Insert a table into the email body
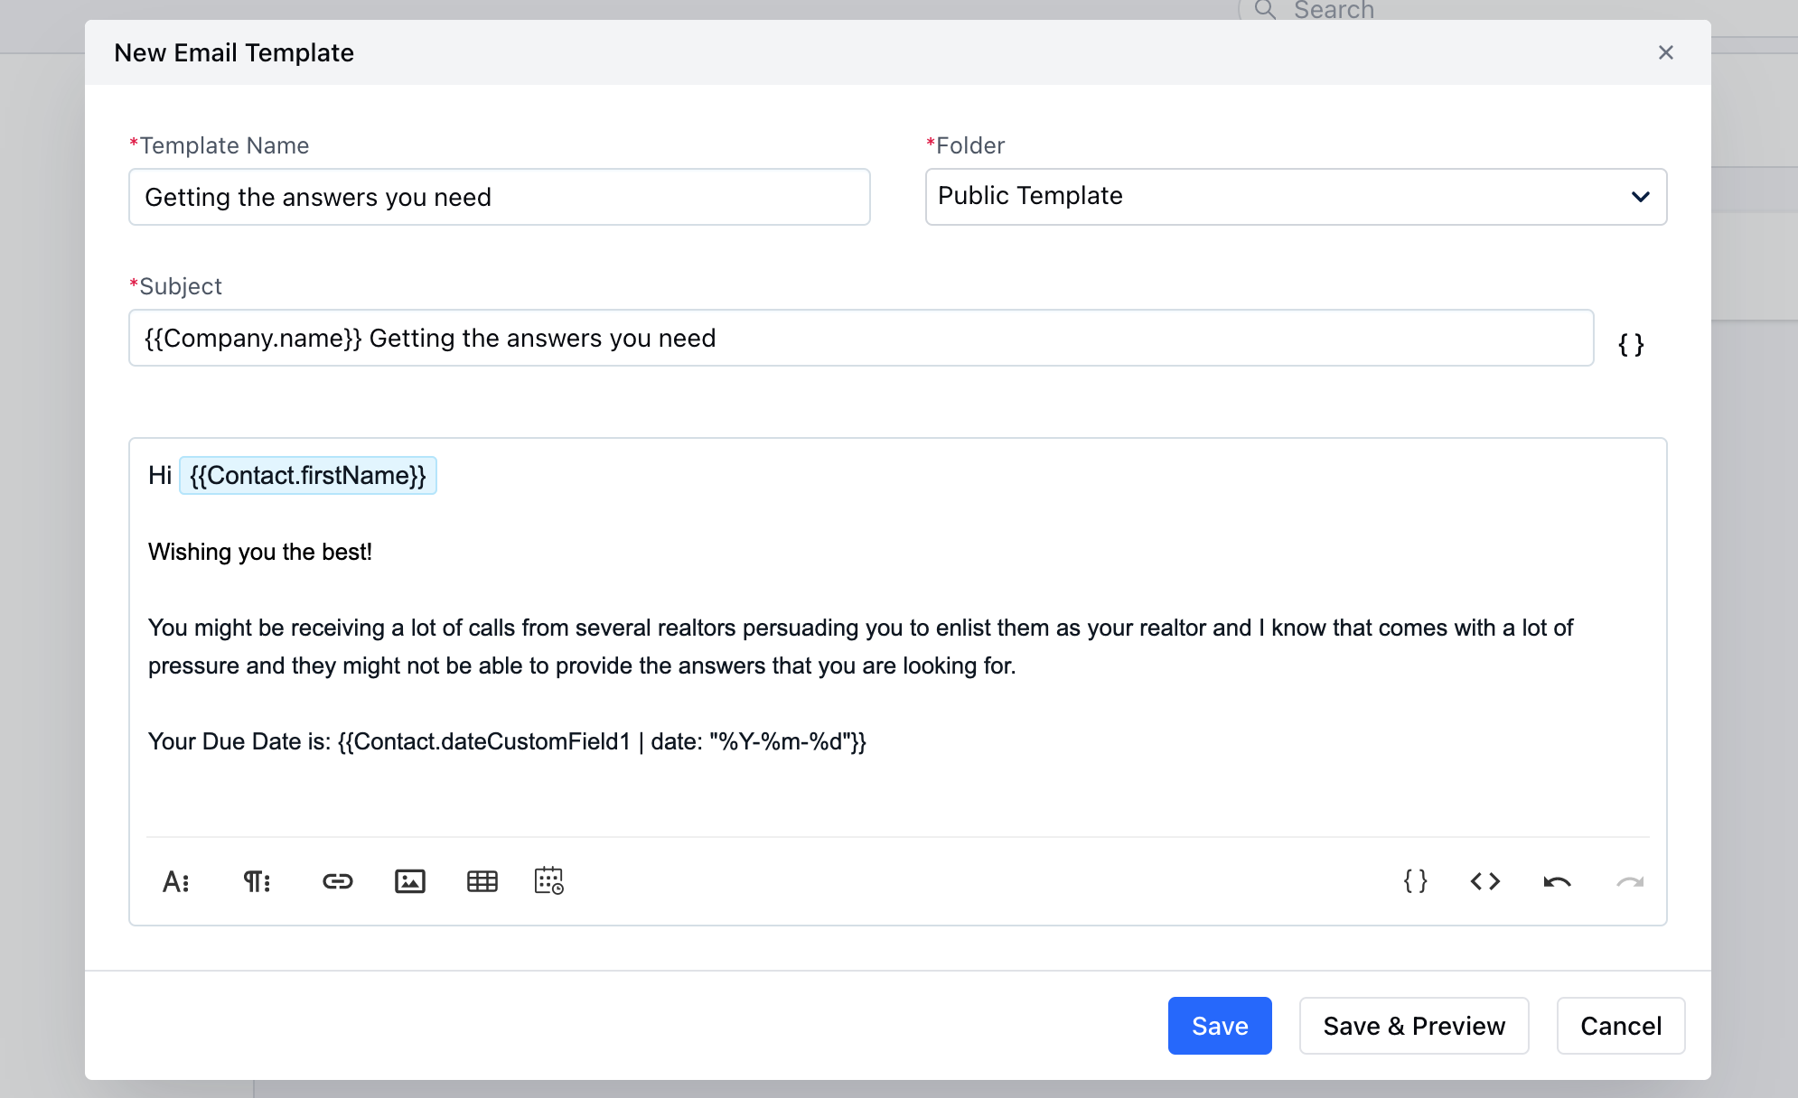1798x1098 pixels. (483, 881)
